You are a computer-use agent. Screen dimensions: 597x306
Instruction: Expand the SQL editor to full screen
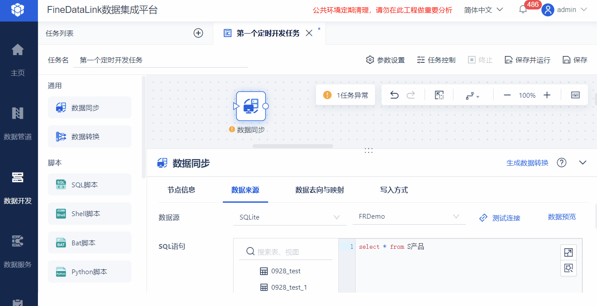pyautogui.click(x=569, y=252)
